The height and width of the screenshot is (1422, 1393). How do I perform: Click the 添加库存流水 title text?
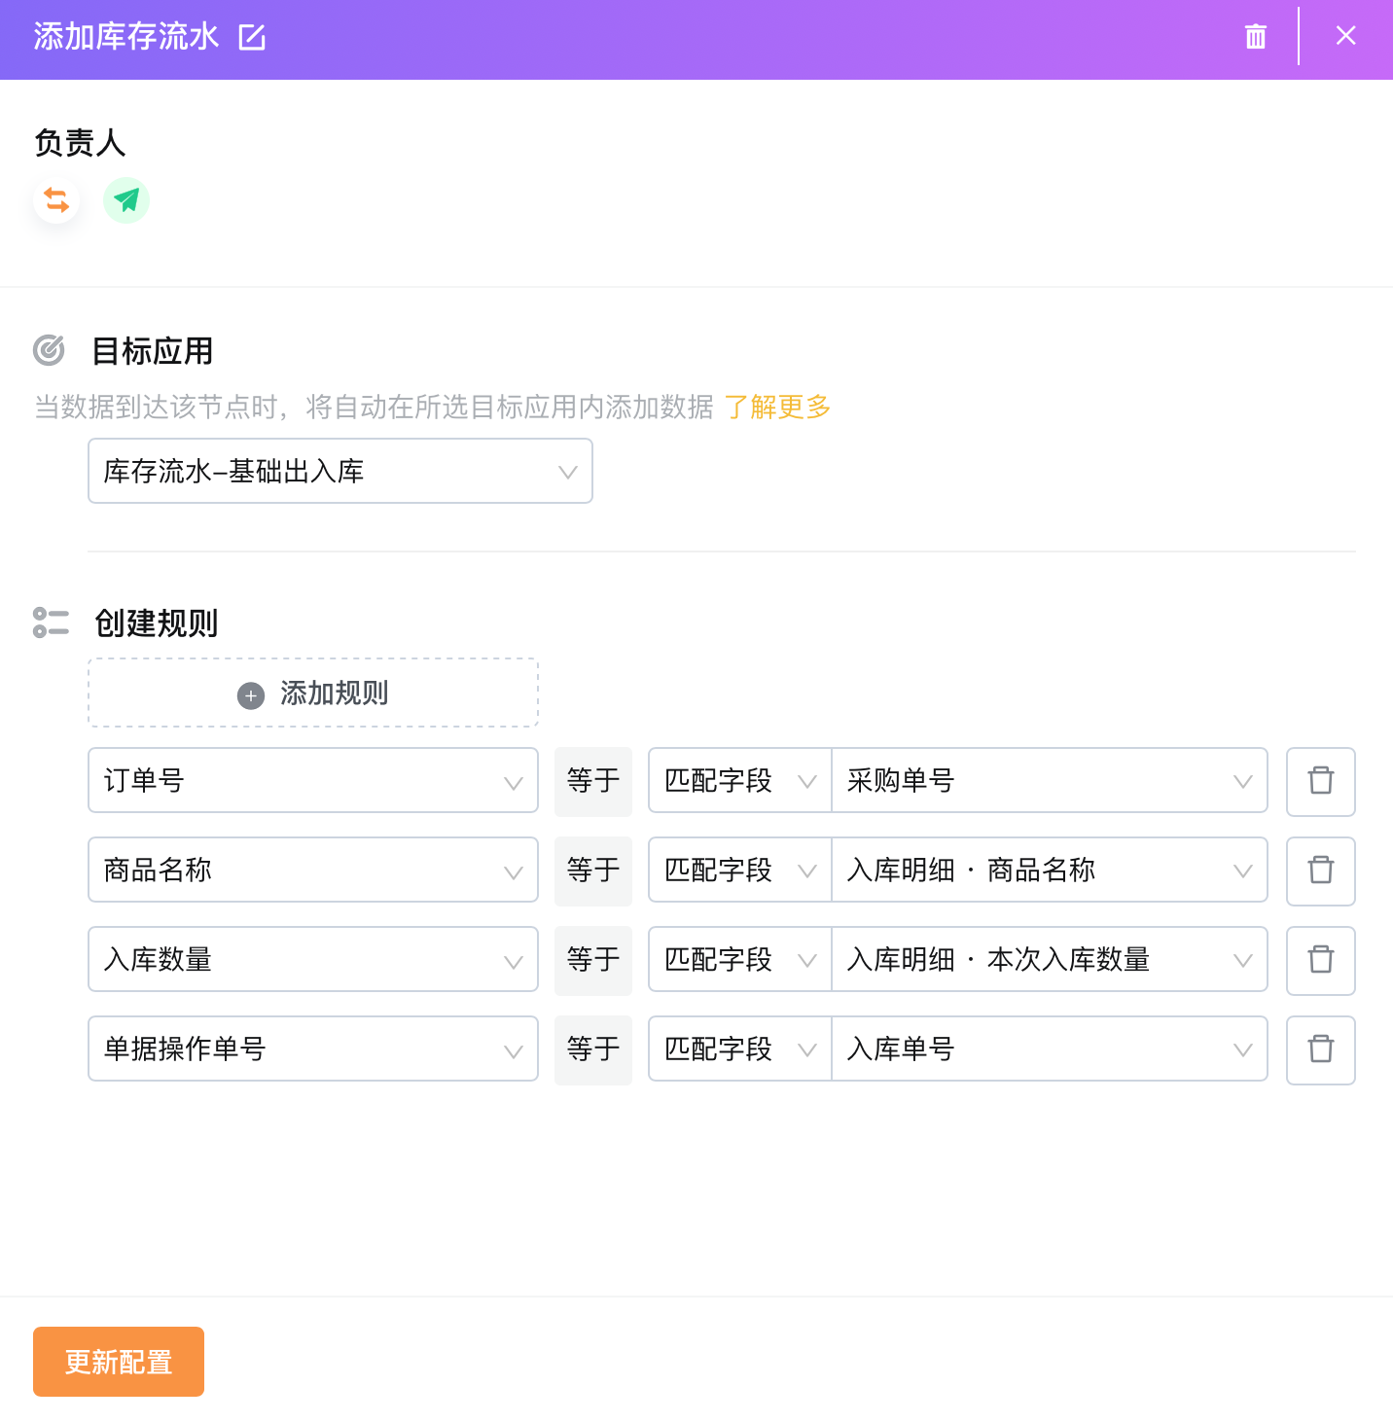click(126, 37)
